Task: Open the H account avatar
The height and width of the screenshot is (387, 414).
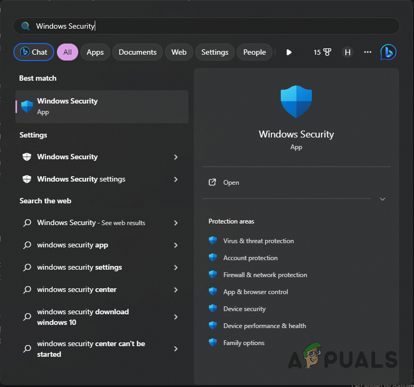Action: pyautogui.click(x=347, y=52)
